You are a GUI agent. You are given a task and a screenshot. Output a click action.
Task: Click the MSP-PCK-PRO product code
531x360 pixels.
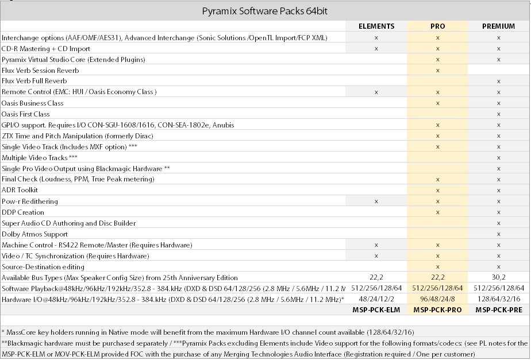click(437, 310)
